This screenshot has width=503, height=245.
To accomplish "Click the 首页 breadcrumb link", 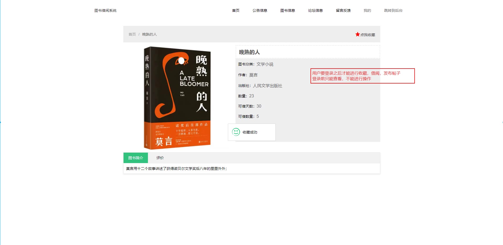I will tap(132, 34).
